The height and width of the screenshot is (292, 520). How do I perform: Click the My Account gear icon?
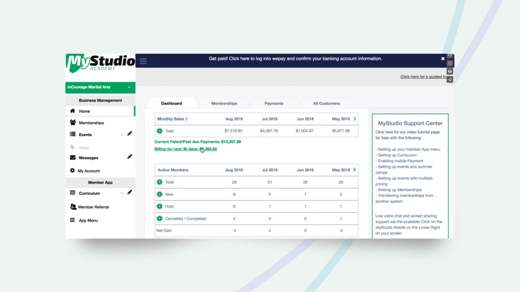(72, 171)
